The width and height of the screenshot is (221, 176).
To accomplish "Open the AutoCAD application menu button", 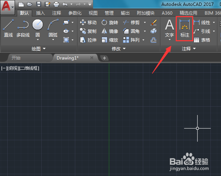I will [7, 7].
